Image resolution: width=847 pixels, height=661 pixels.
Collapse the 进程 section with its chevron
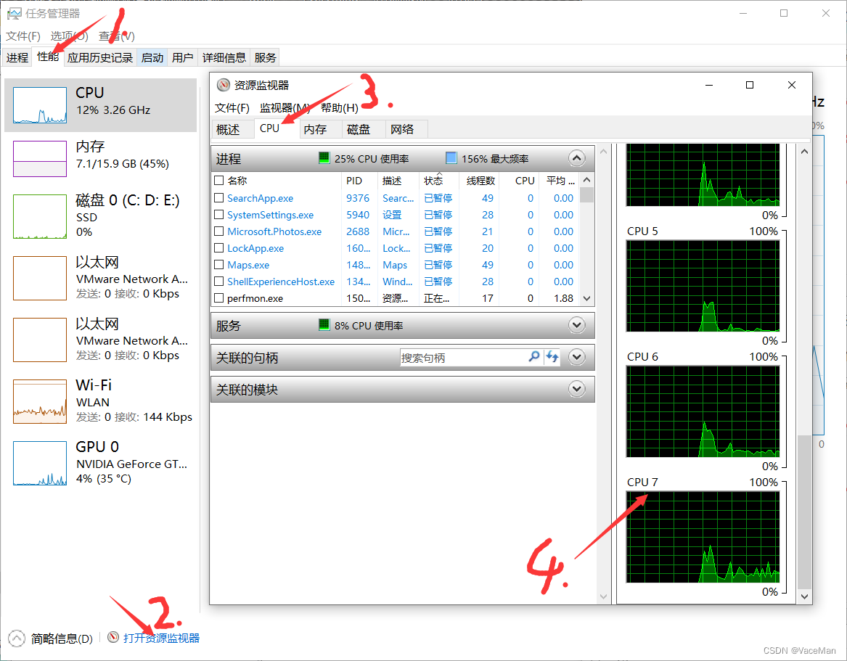pos(577,158)
